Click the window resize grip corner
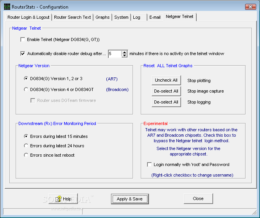This screenshot has width=260, height=218. pos(255,213)
